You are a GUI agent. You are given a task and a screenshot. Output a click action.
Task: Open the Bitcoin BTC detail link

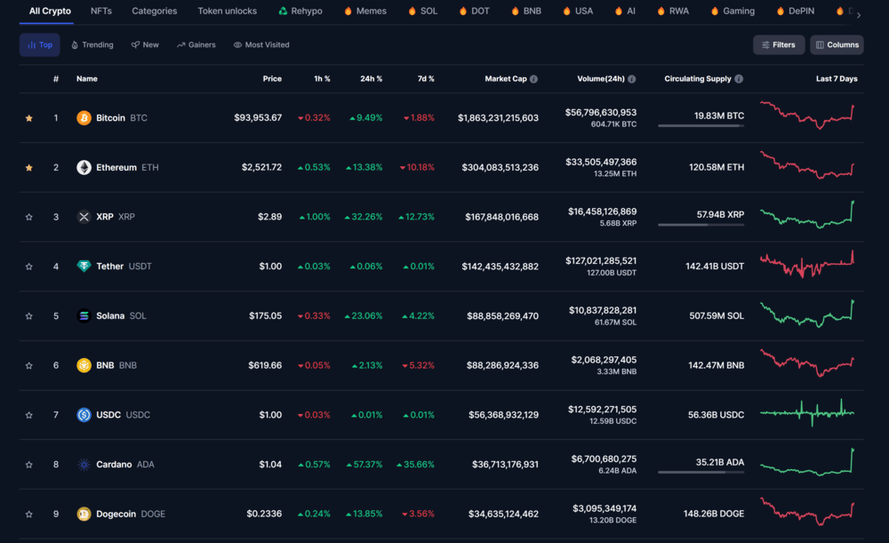[121, 118]
